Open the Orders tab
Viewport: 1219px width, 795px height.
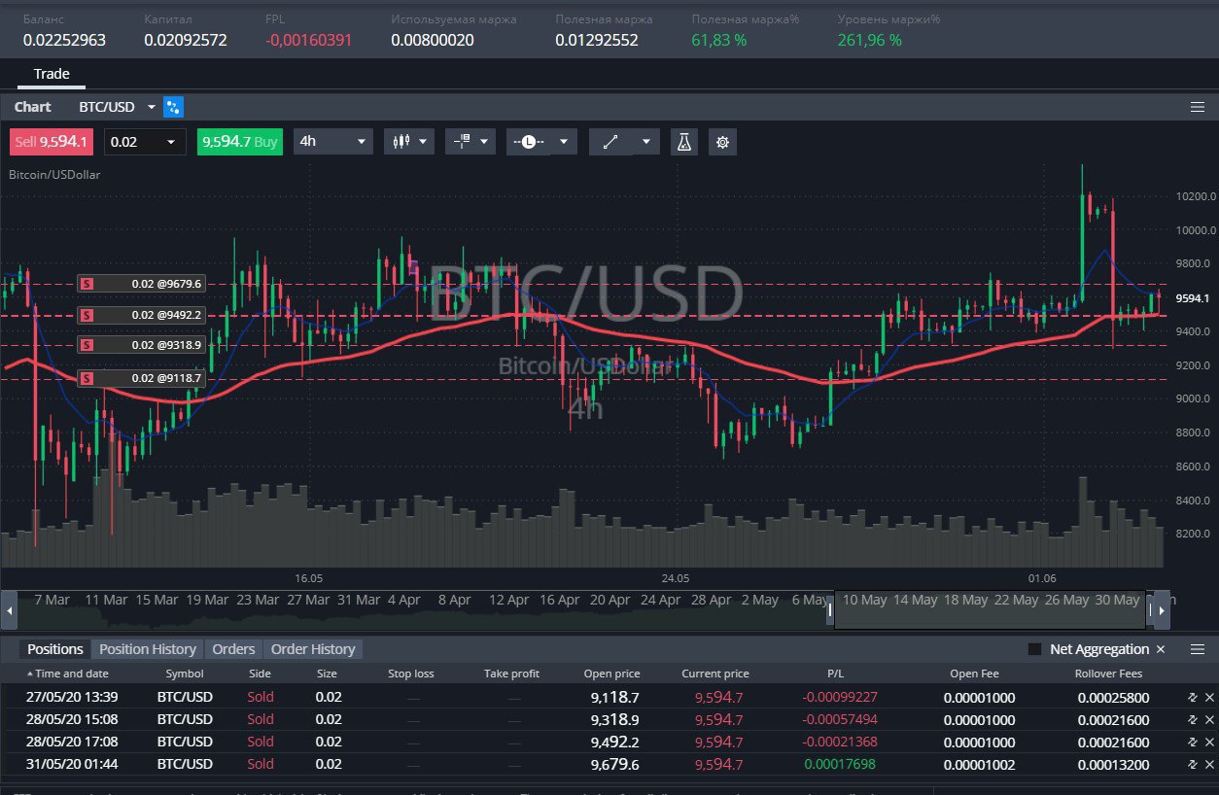click(233, 649)
